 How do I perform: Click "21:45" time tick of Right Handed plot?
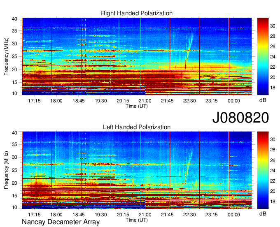(x=167, y=101)
